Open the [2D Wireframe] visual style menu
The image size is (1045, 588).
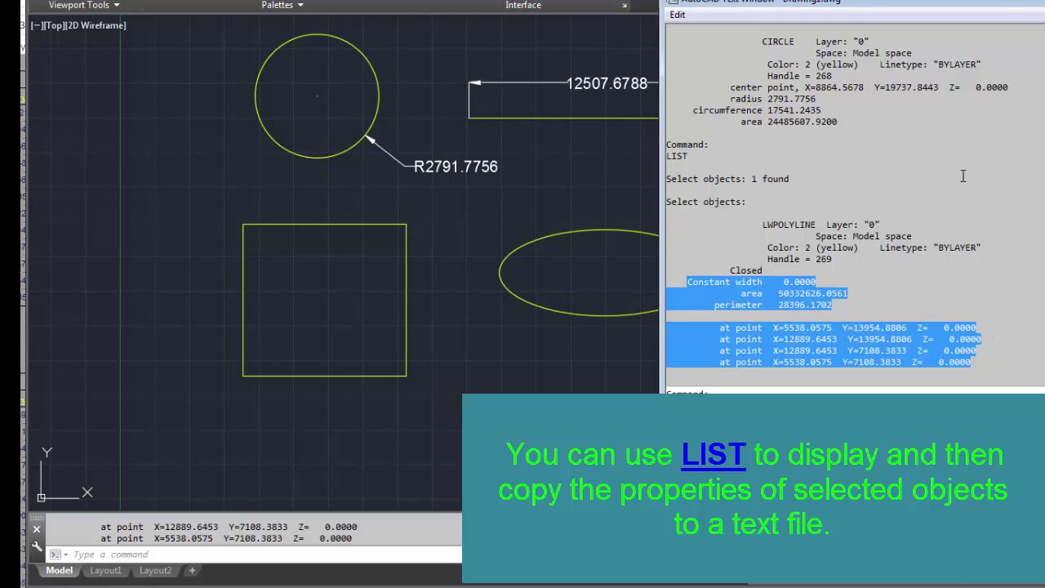(96, 25)
